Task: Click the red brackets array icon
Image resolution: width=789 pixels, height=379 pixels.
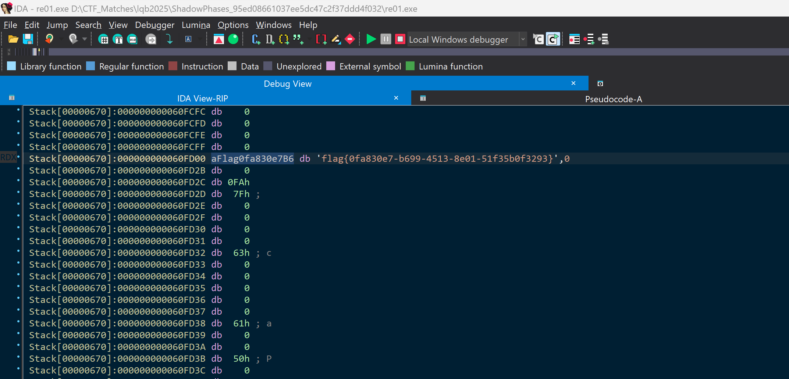Action: 321,39
